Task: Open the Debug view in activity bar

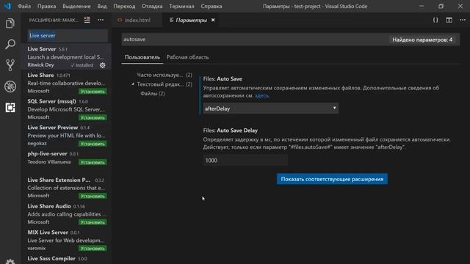Action: point(10,87)
